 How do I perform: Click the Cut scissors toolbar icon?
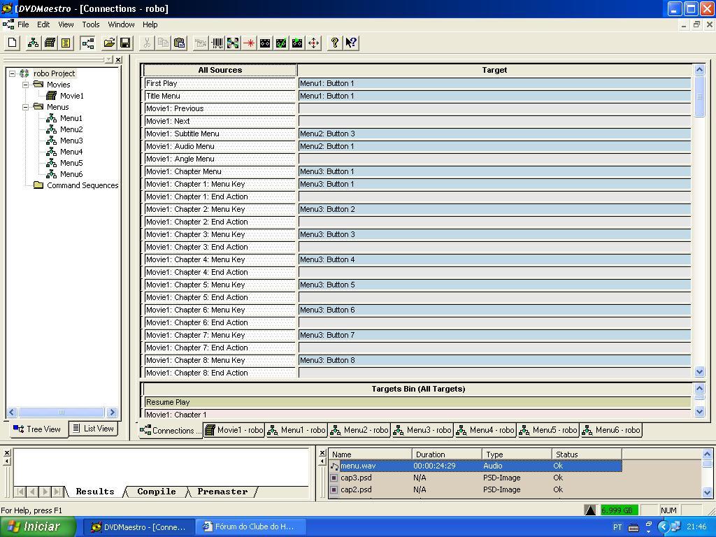[147, 43]
